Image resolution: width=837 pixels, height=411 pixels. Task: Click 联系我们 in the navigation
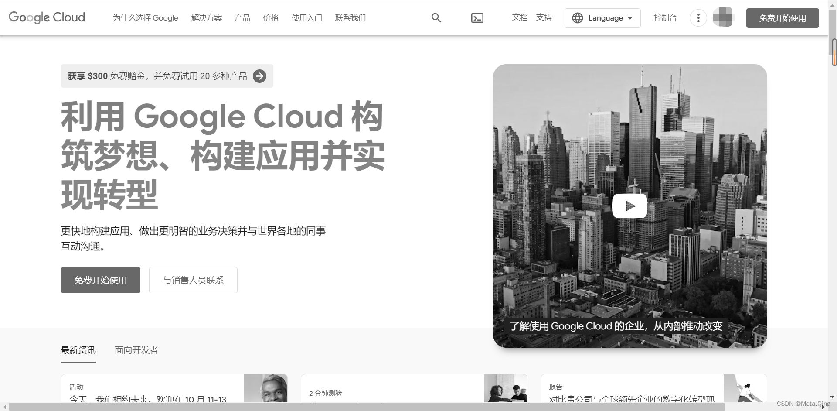coord(350,18)
